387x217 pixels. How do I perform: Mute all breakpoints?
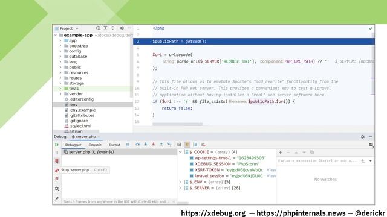point(57,178)
